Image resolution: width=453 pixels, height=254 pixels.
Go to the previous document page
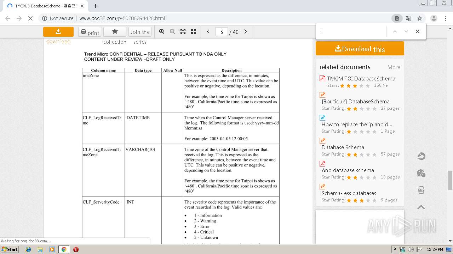click(208, 32)
